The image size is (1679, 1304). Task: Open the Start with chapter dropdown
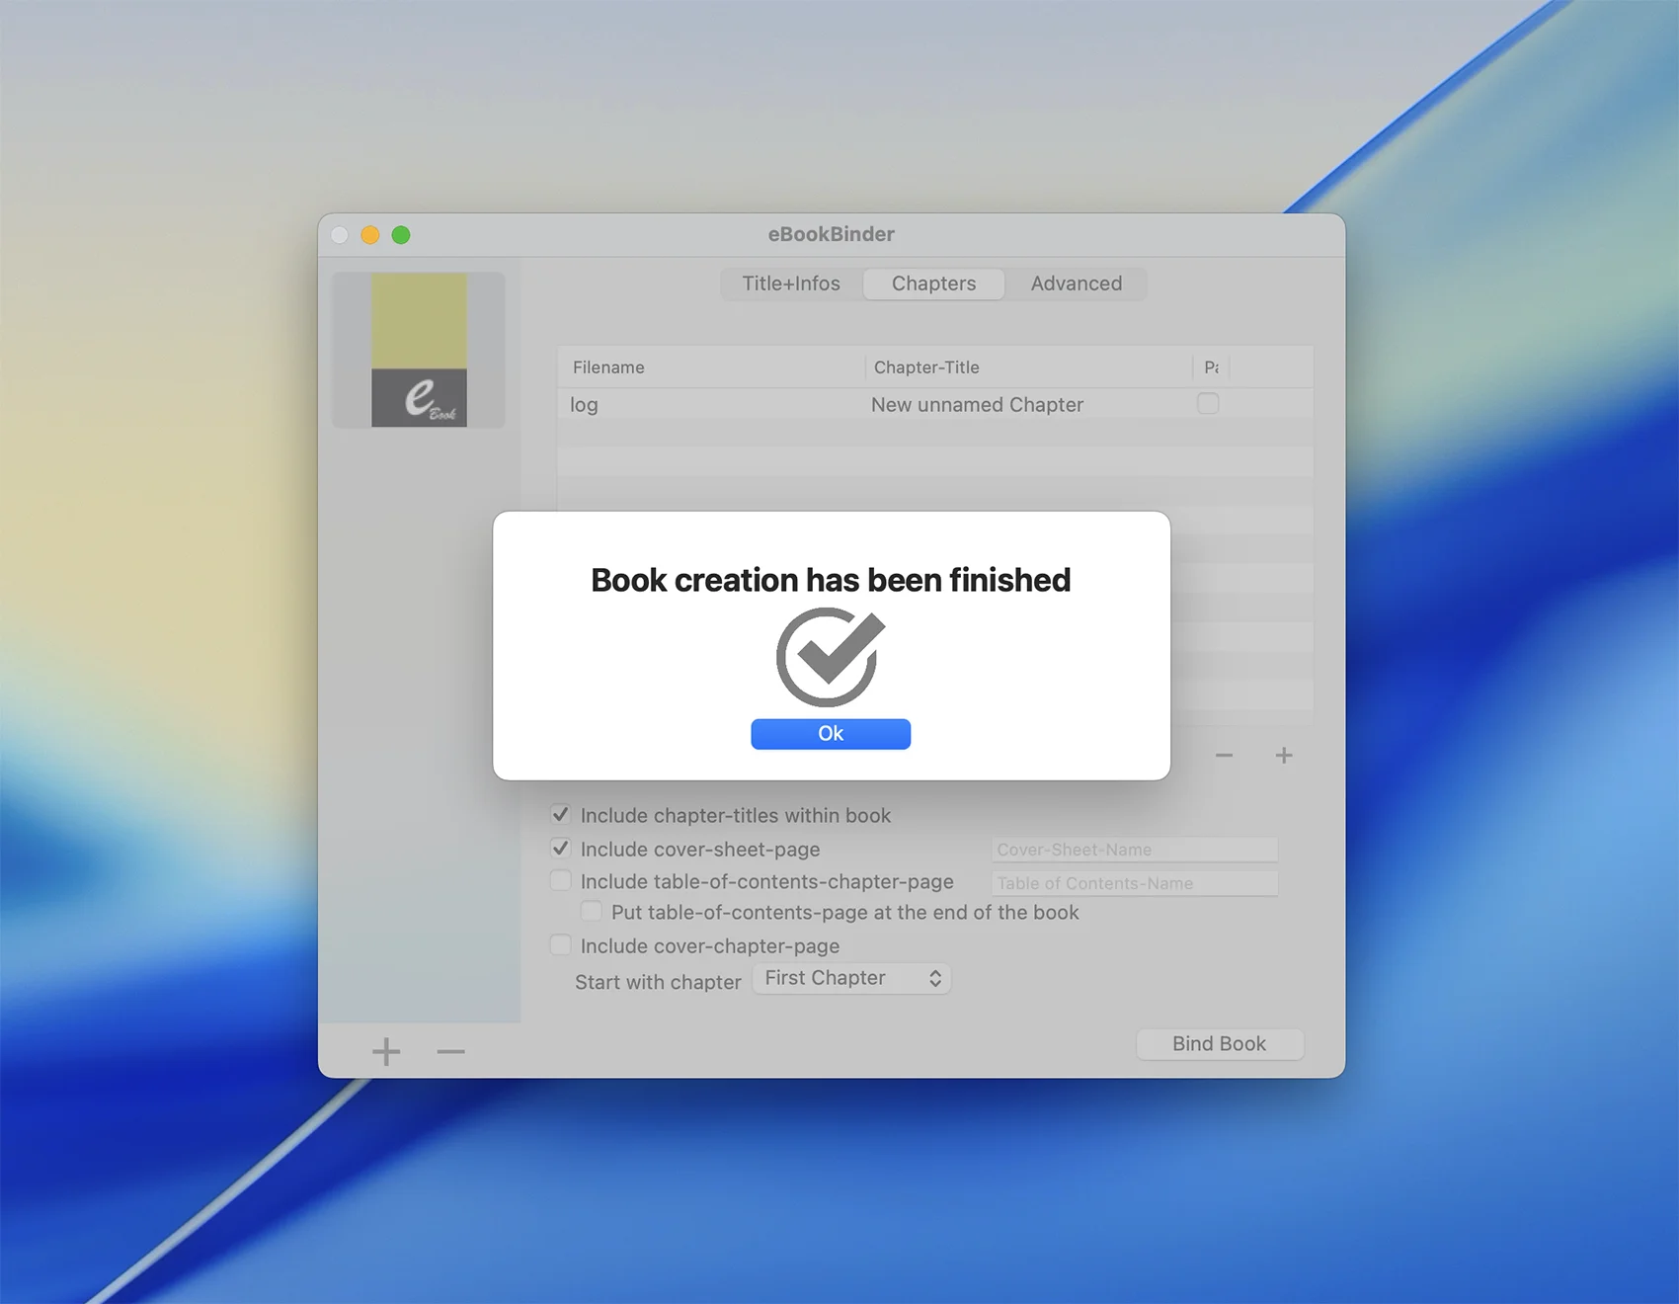pyautogui.click(x=851, y=979)
